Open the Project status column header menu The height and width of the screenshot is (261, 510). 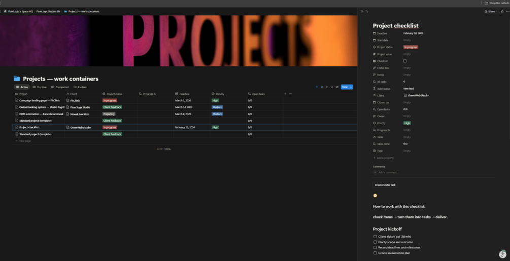(119, 94)
